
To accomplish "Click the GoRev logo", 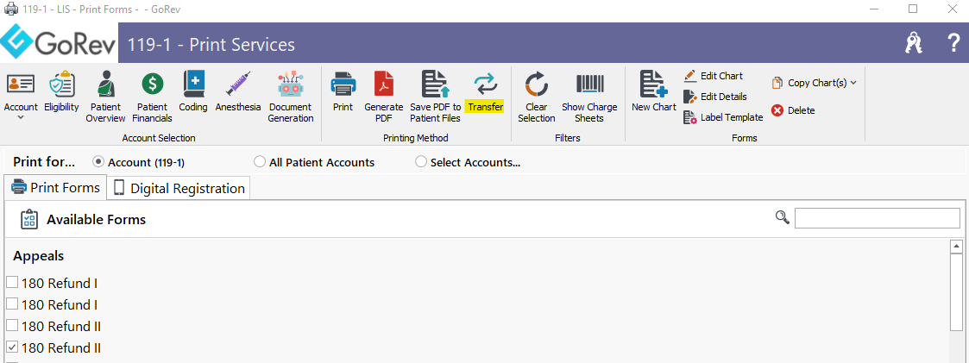I will tap(59, 42).
